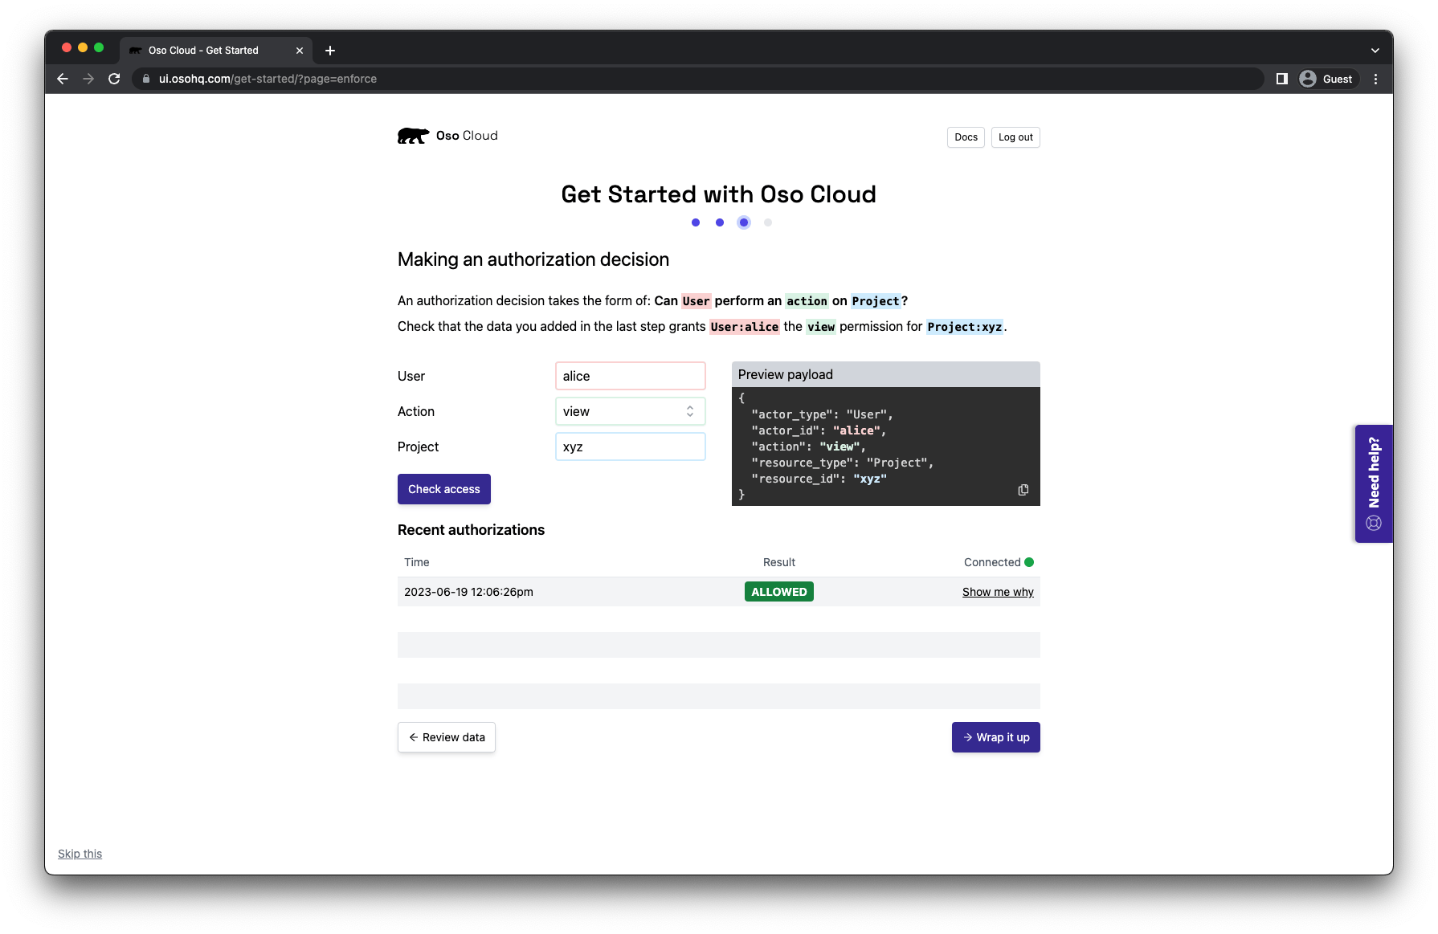Expand the tab search chevron
The image size is (1438, 934).
[x=1375, y=51]
